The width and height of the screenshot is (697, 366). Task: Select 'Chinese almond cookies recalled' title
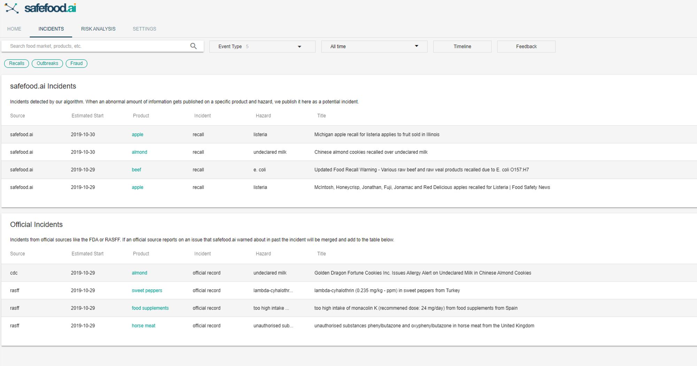371,152
